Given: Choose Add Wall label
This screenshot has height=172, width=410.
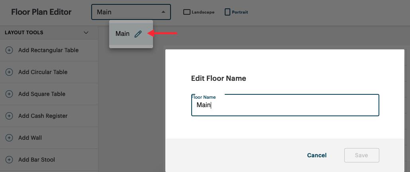Looking at the screenshot, I should pyautogui.click(x=30, y=138).
